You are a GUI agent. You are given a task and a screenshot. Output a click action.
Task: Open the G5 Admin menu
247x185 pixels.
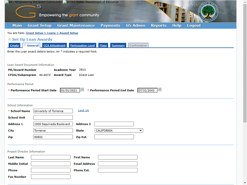point(135,25)
